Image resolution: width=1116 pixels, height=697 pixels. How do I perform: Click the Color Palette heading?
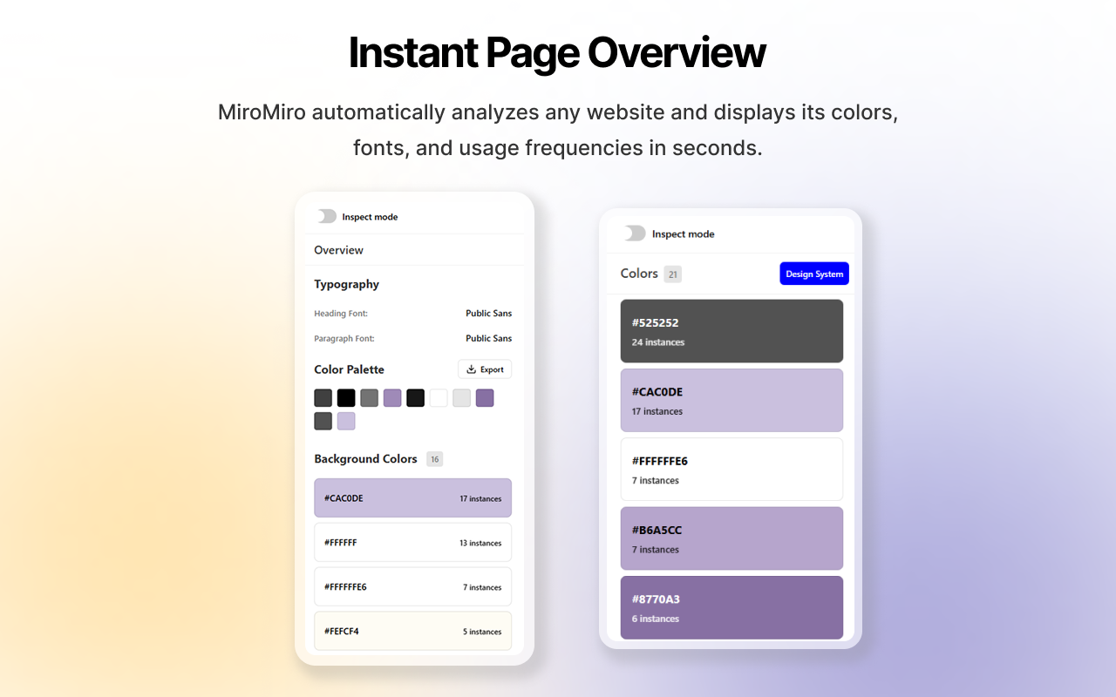click(x=349, y=369)
